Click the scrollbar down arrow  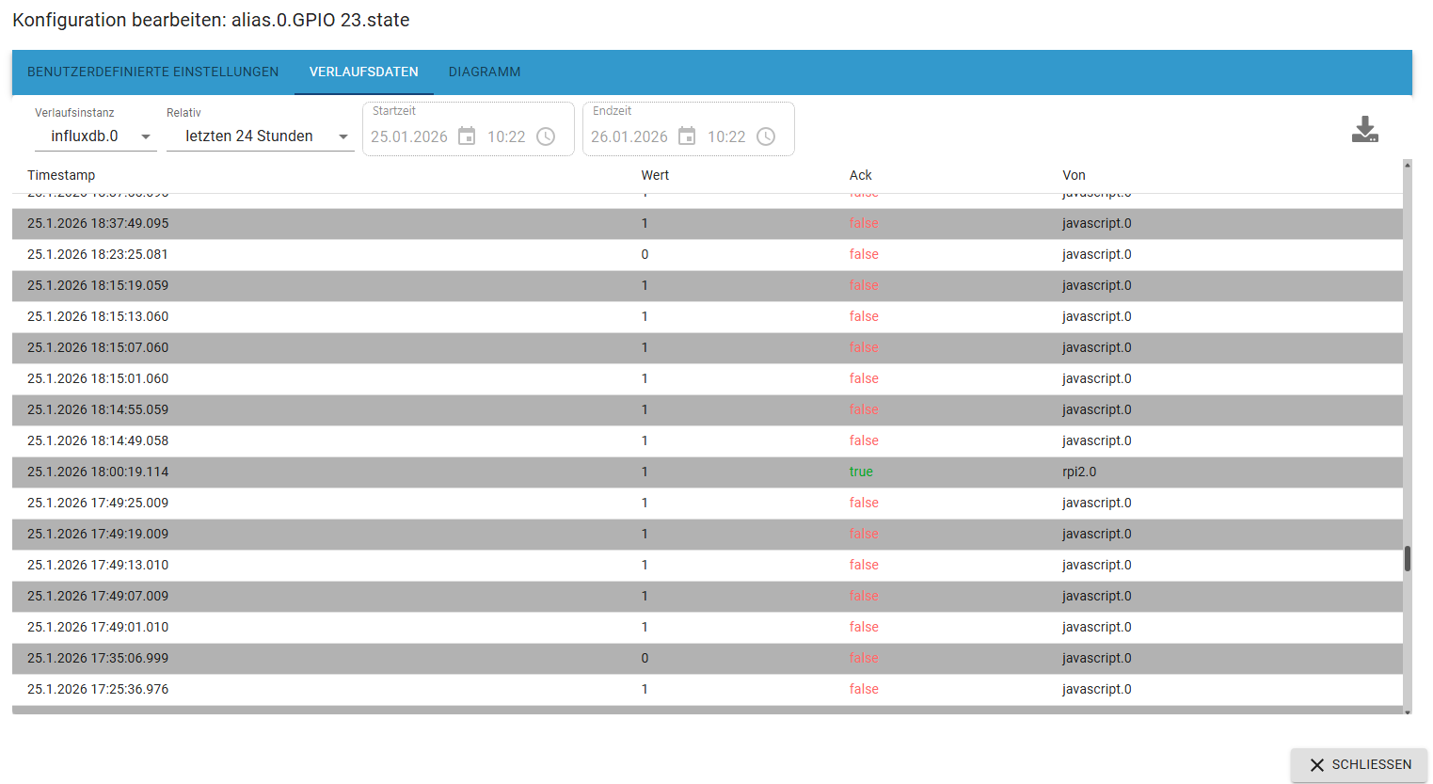(x=1408, y=712)
